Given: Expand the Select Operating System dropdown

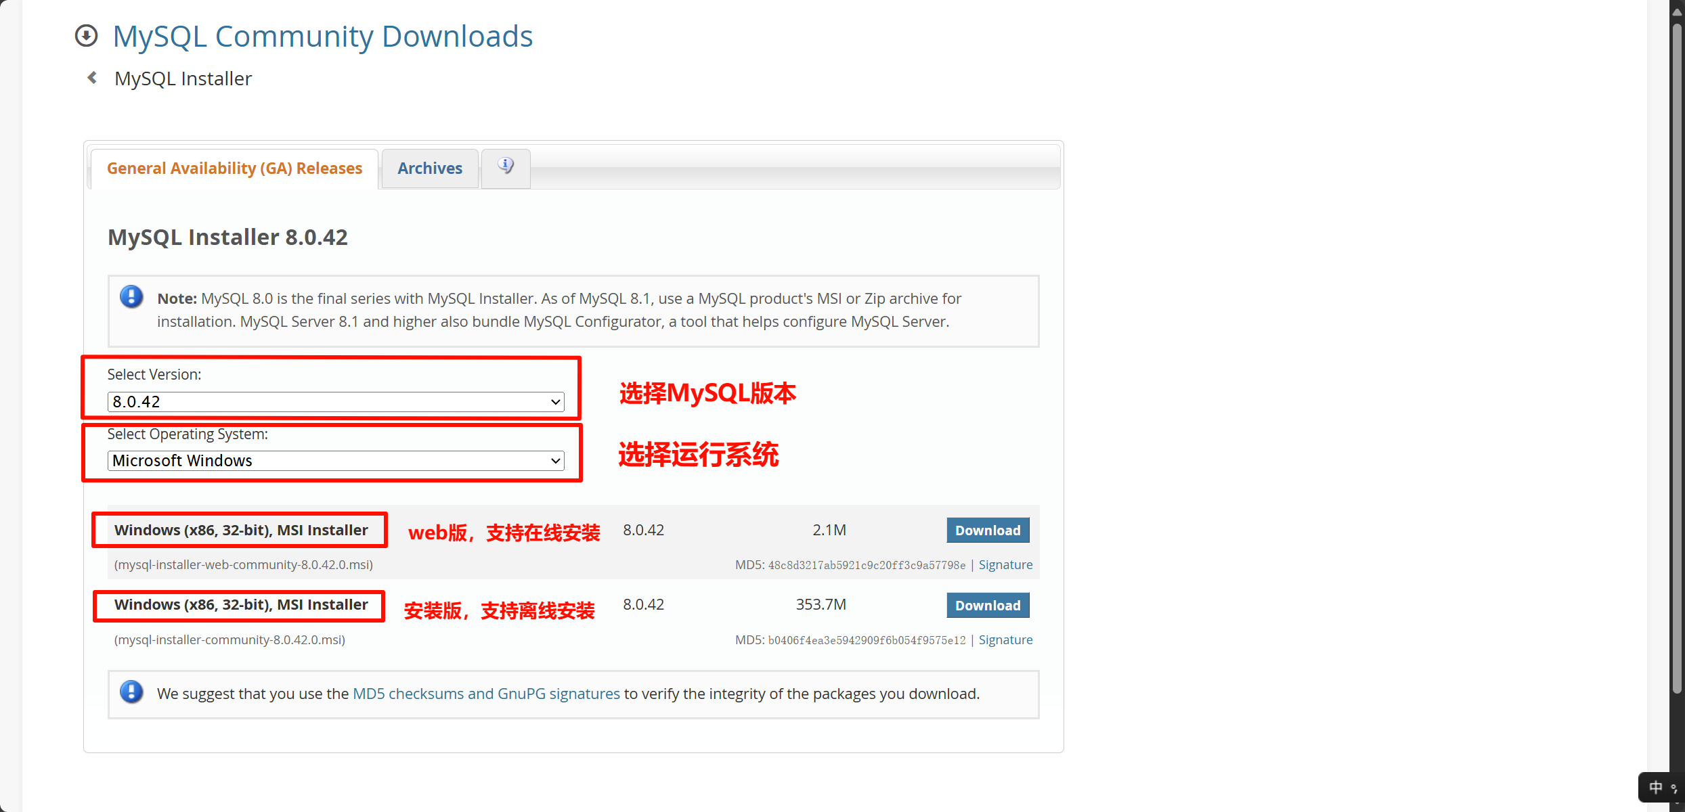Looking at the screenshot, I should (335, 461).
